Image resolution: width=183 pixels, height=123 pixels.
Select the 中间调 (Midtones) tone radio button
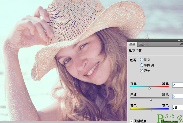tap(142, 65)
